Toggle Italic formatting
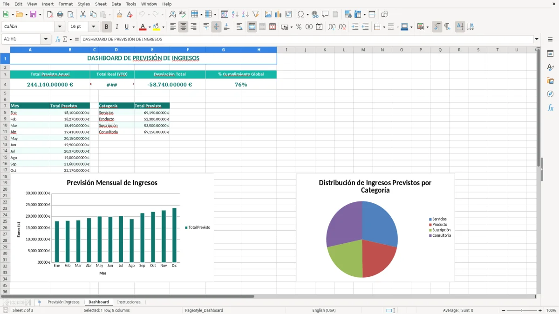The image size is (559, 314). click(x=116, y=27)
